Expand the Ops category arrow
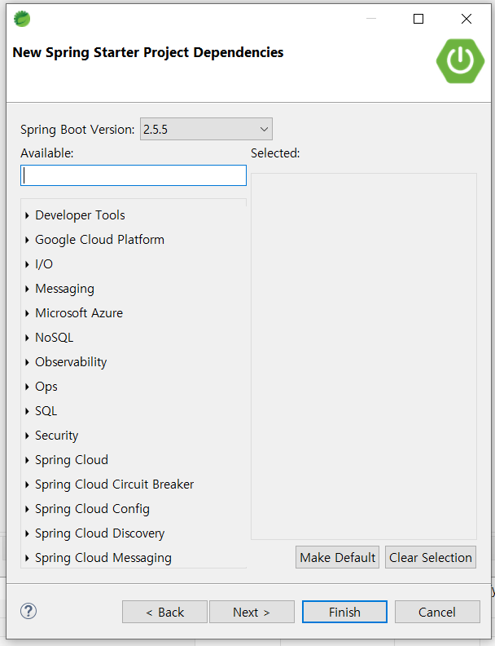 click(x=27, y=387)
